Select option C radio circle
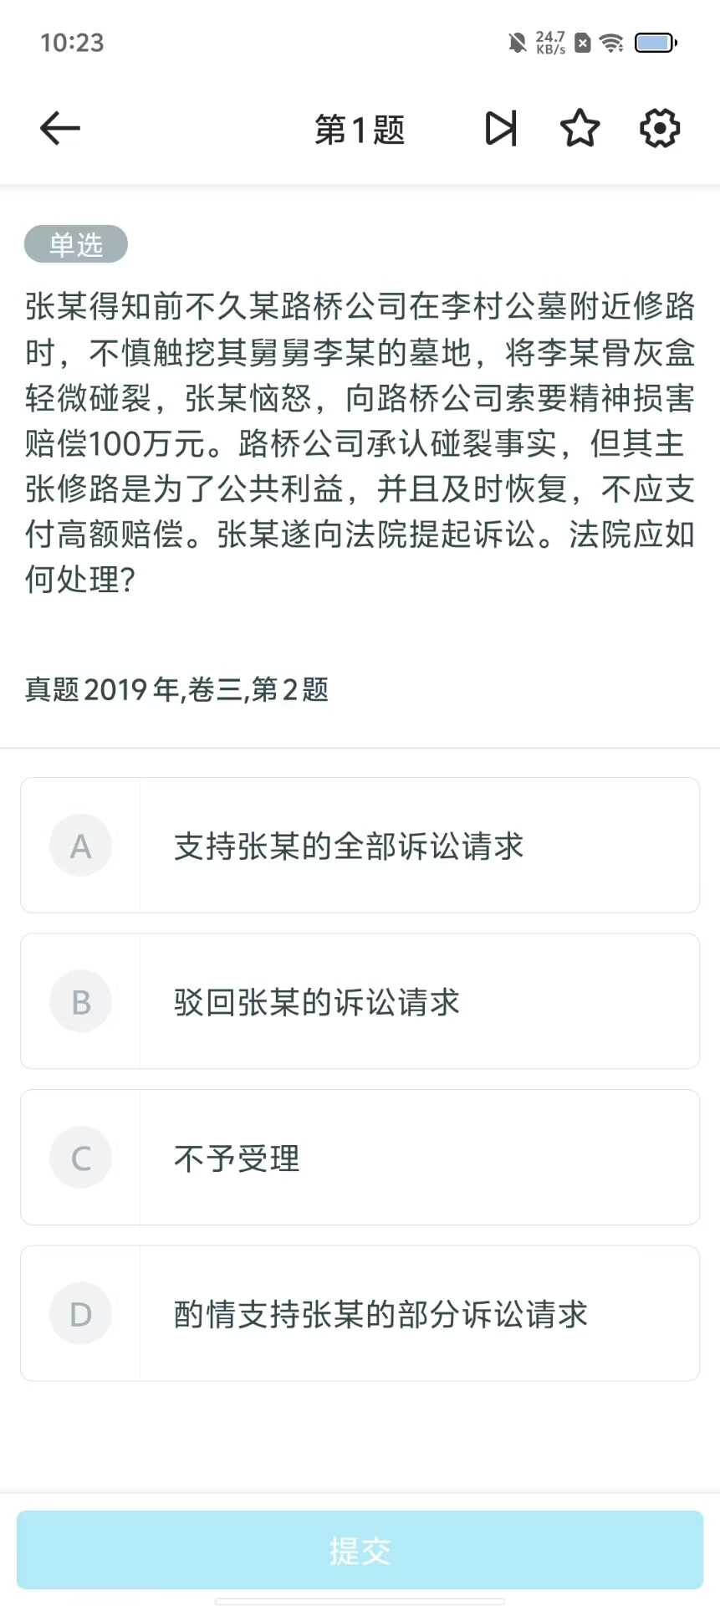The image size is (720, 1606). (x=81, y=1158)
